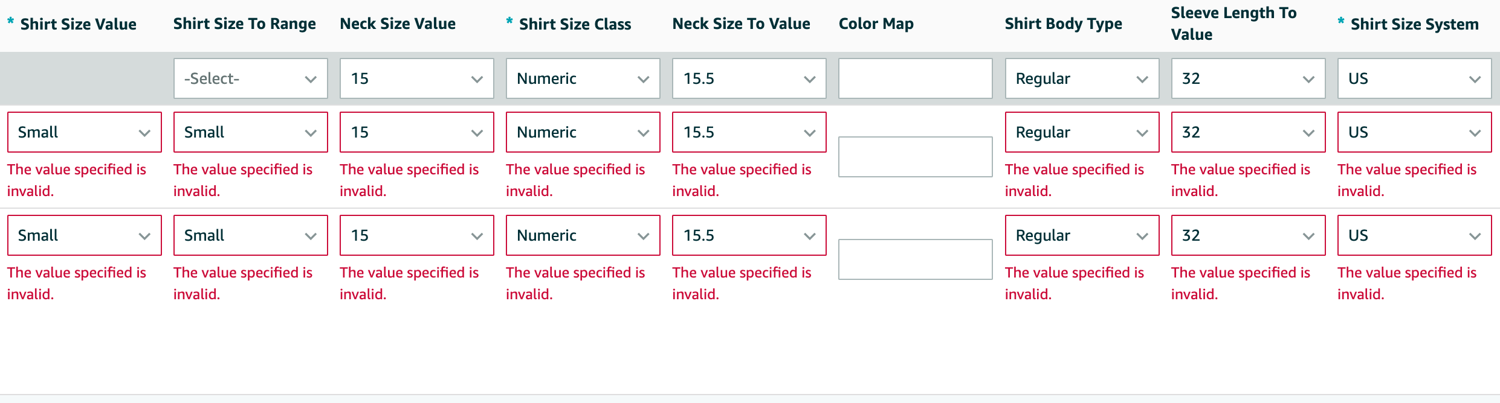Open second row Neck Size Value 15 dropdown

click(416, 235)
